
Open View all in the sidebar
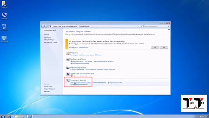point(46,35)
